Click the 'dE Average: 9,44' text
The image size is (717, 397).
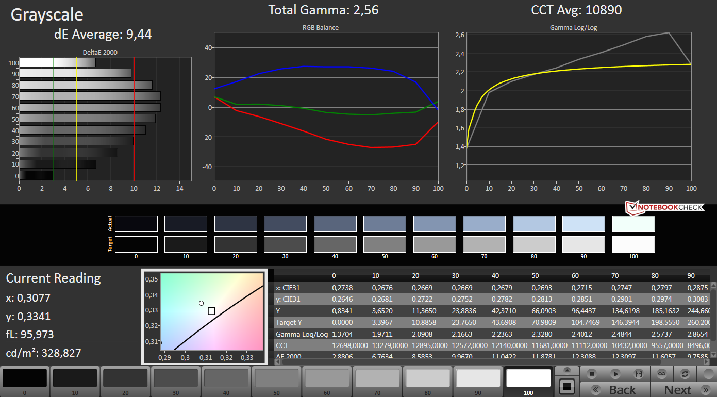103,35
